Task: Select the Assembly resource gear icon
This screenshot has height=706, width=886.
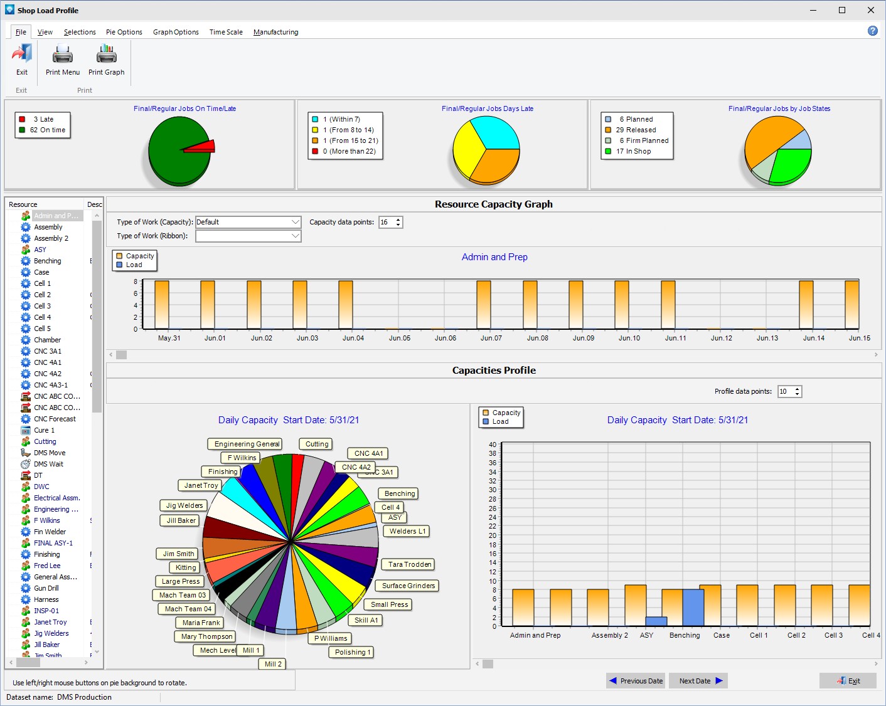Action: [x=26, y=227]
